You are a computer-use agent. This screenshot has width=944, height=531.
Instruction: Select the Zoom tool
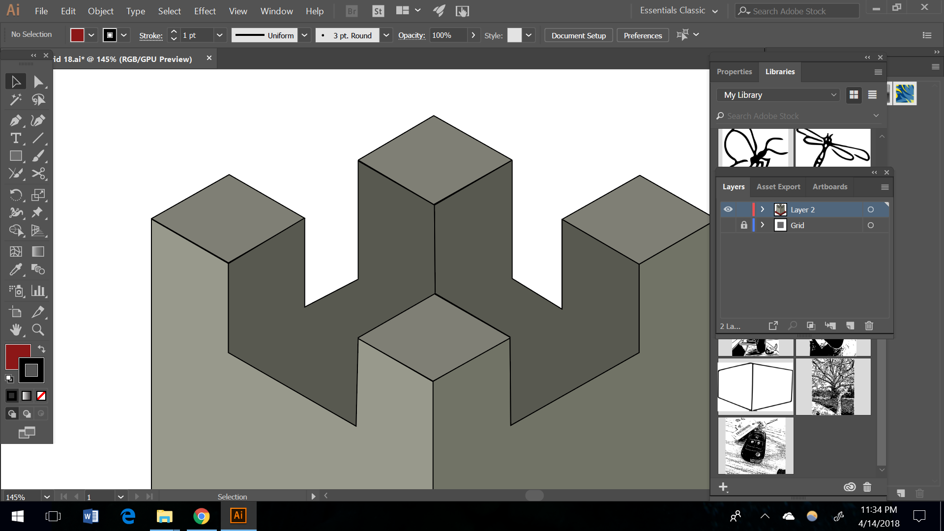[x=38, y=330]
